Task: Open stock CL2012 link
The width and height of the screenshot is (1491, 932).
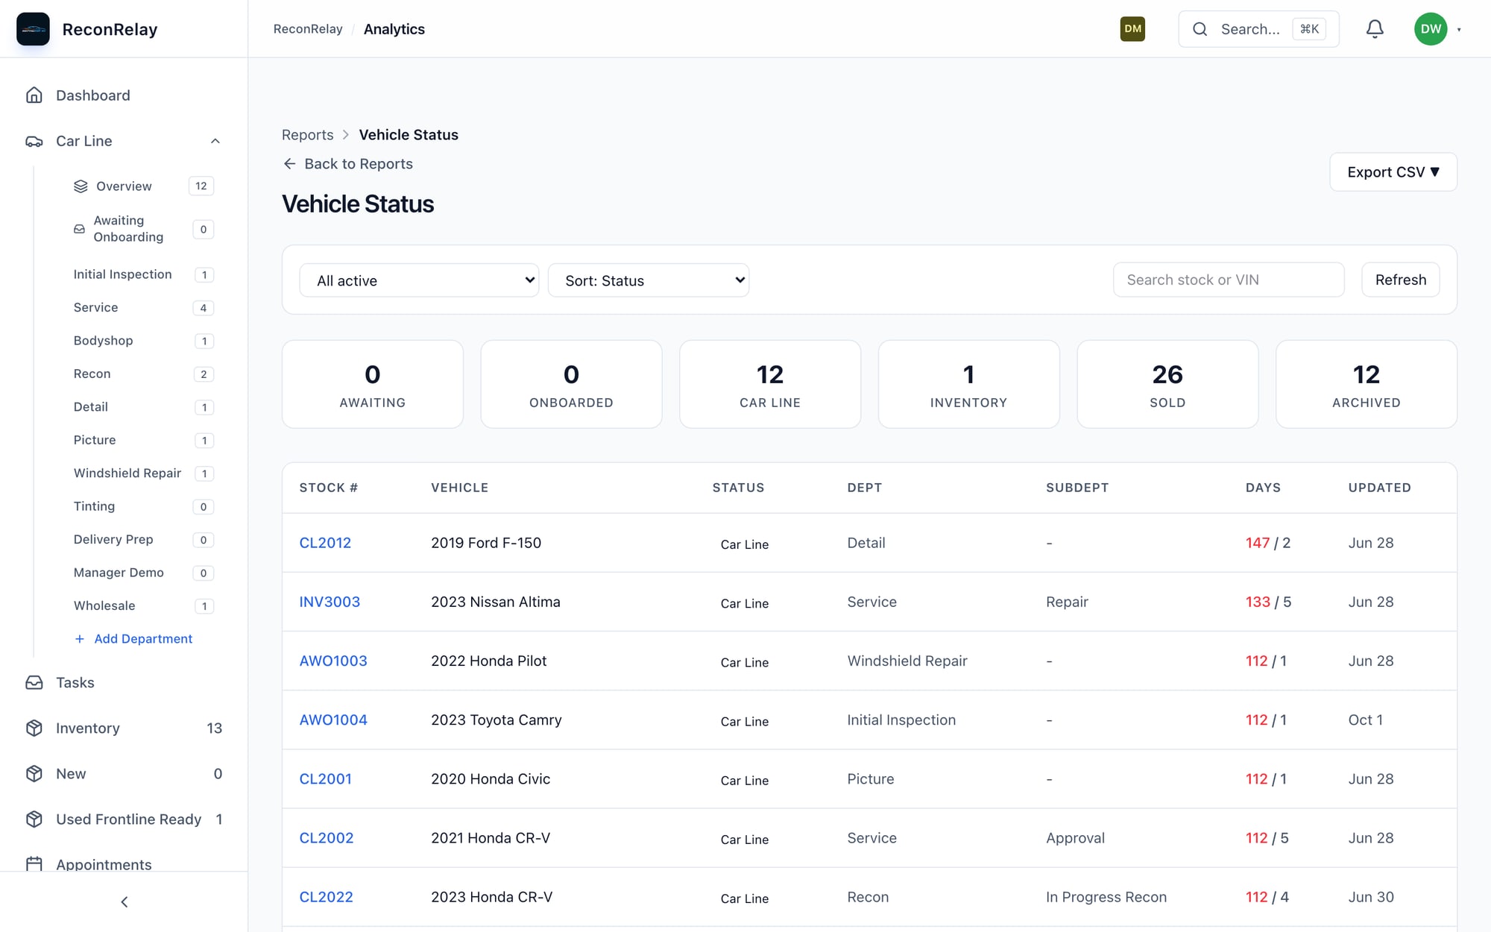Action: tap(325, 543)
